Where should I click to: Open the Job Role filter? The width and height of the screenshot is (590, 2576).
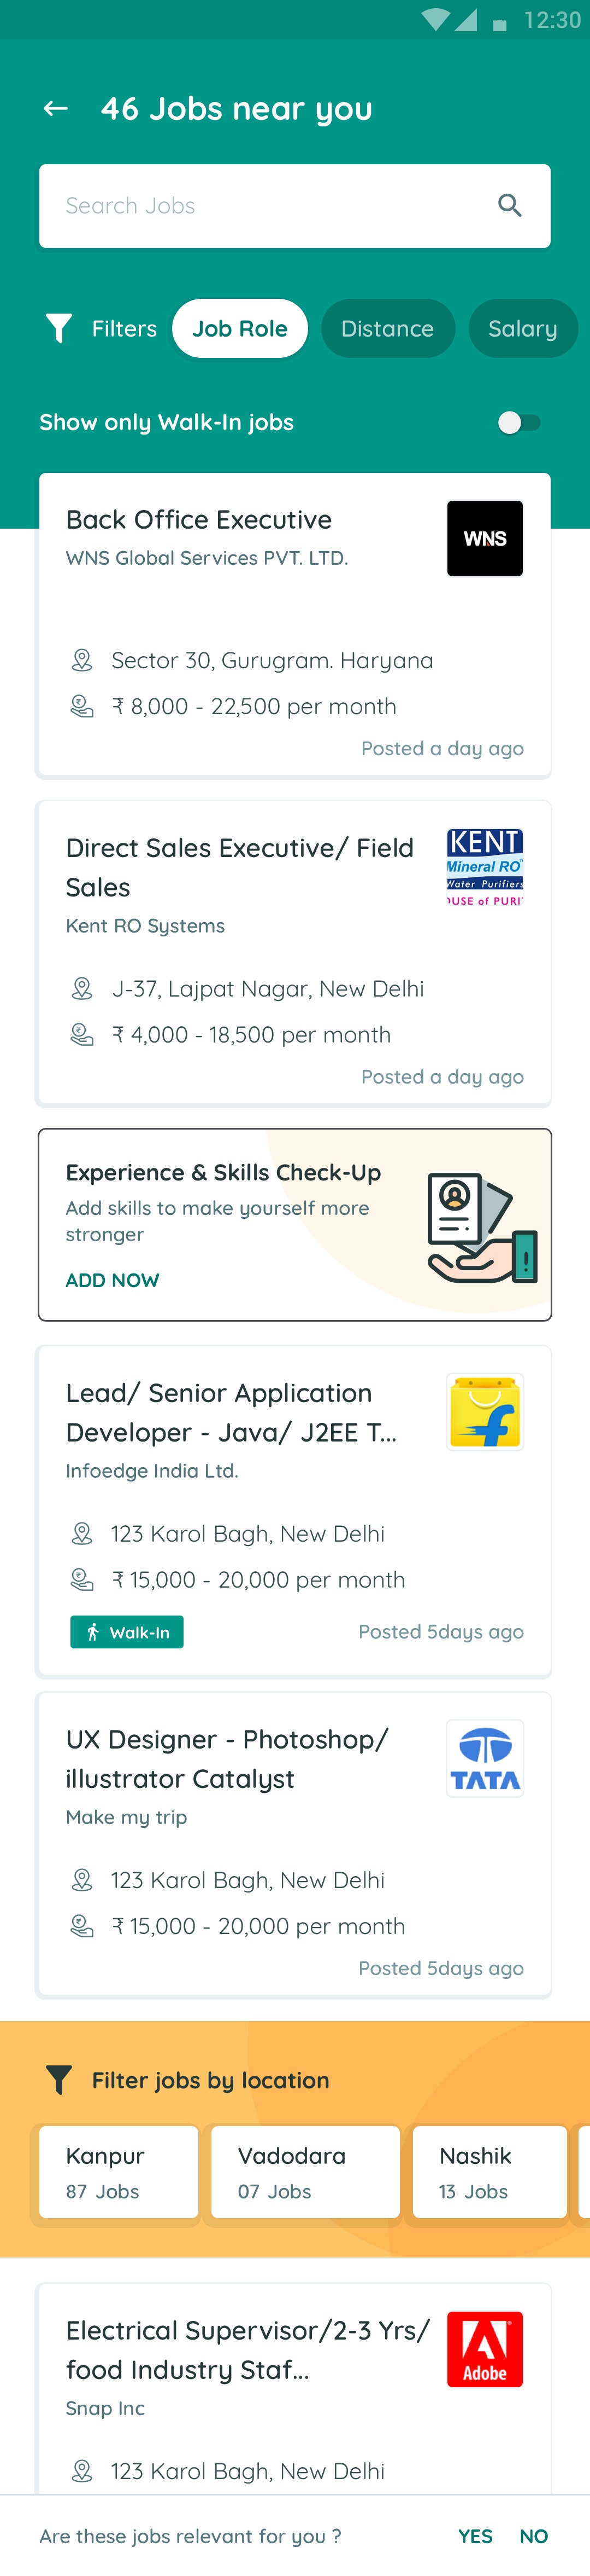[240, 329]
